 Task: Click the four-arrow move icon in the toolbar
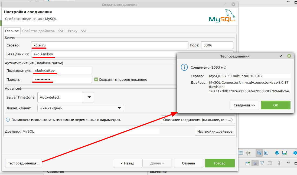tap(249, 153)
